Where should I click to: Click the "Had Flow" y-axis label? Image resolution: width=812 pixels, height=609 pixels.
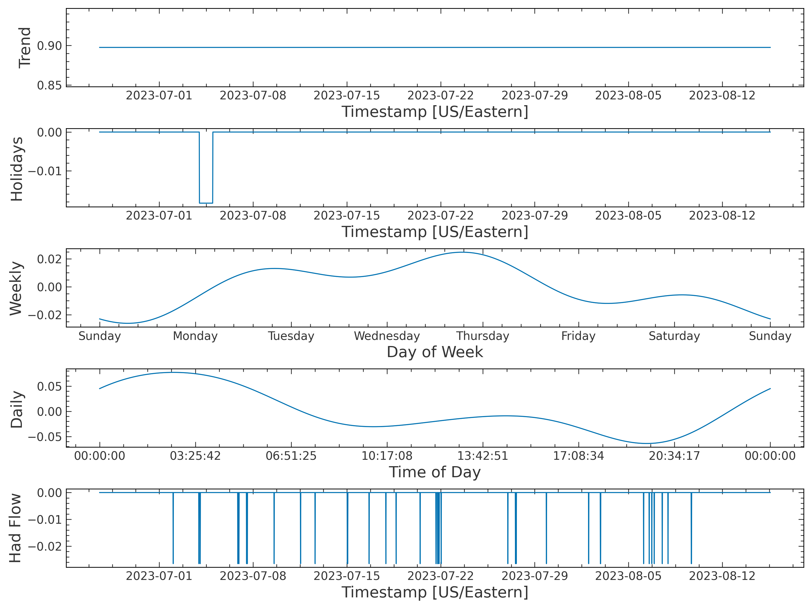(x=15, y=528)
